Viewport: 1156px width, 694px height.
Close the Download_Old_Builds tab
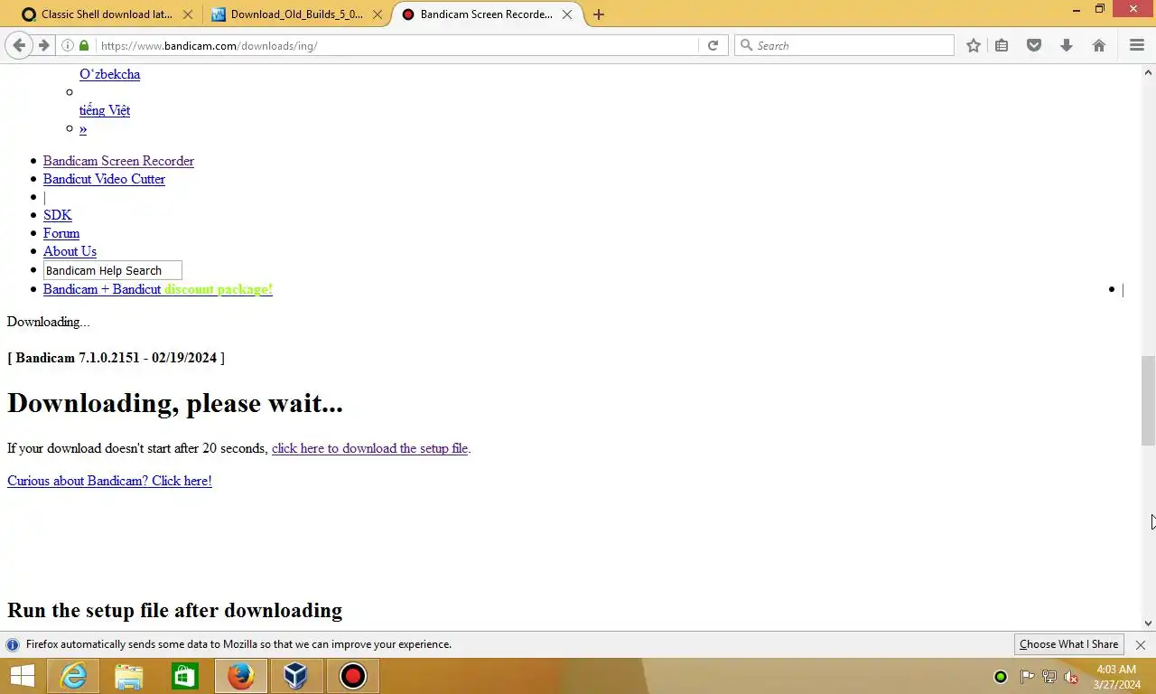pyautogui.click(x=378, y=14)
